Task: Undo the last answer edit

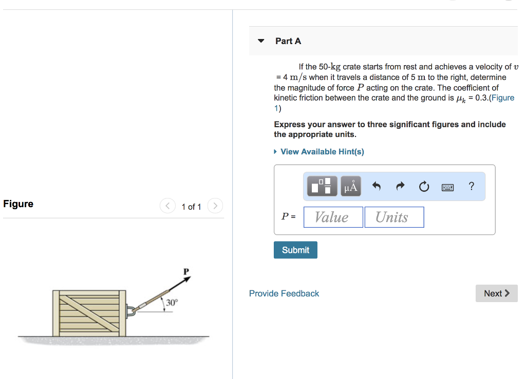Action: pos(375,186)
